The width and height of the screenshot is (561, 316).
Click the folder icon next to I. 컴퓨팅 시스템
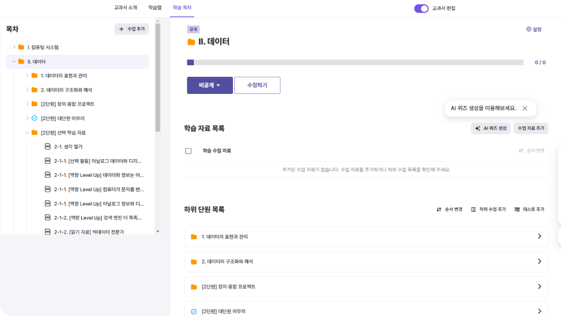click(x=21, y=47)
